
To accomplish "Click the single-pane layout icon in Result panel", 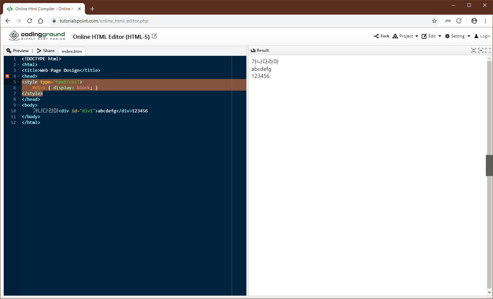I will point(481,50).
